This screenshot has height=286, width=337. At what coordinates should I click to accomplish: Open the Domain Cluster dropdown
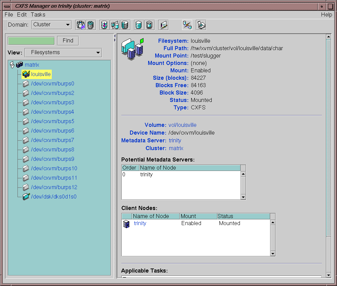coord(52,25)
